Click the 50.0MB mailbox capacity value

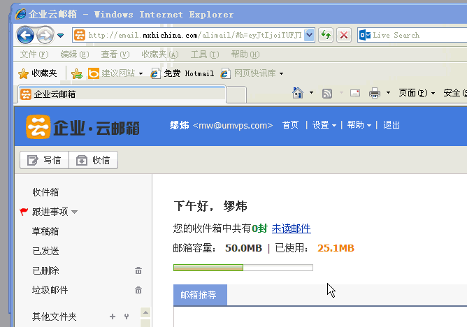[x=243, y=248]
